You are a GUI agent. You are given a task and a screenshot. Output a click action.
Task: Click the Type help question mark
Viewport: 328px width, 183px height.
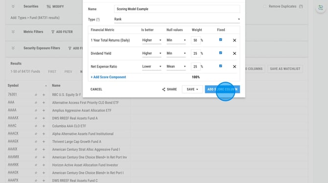[98, 20]
